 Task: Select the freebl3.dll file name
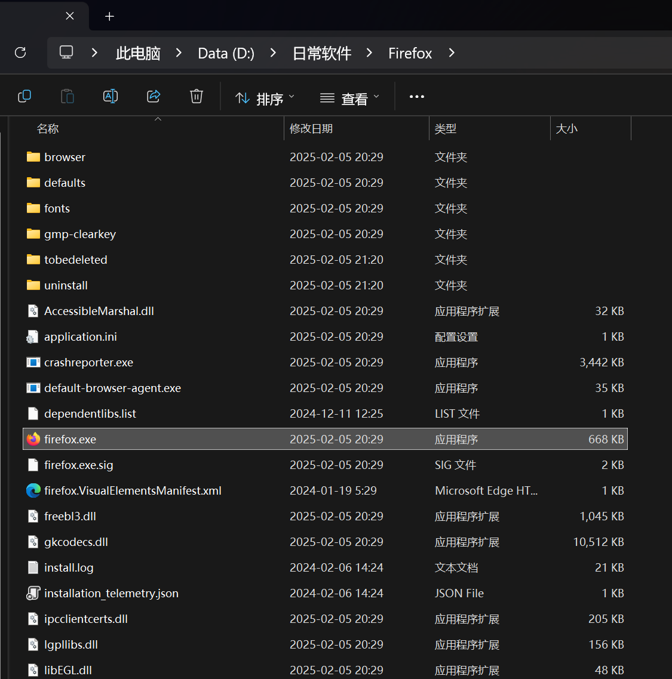coord(70,516)
